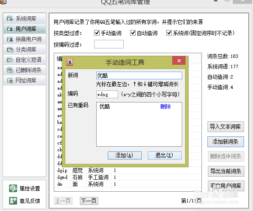This screenshot has width=253, height=211.
Task: Click the 属性设置 gear icon
Action: [13, 188]
